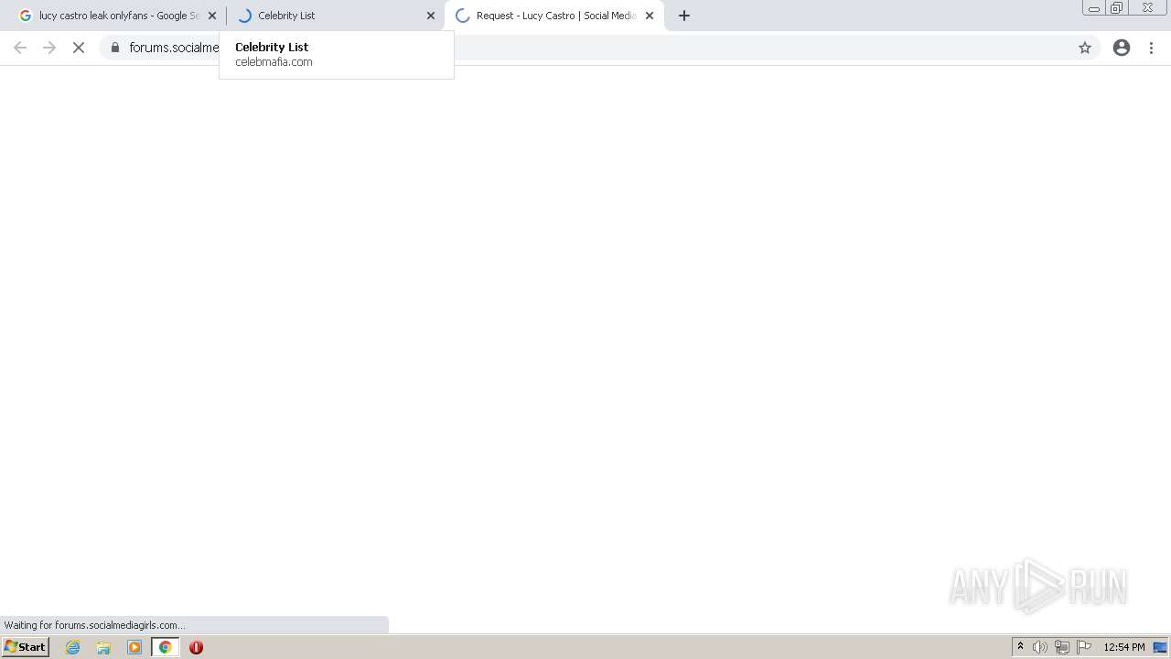1171x659 pixels.
Task: Open Windows Explorer folder icon in taskbar
Action: 103,647
